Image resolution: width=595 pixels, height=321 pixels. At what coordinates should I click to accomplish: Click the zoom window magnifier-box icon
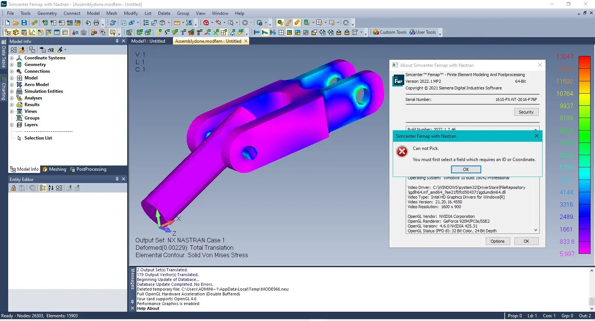123,23
